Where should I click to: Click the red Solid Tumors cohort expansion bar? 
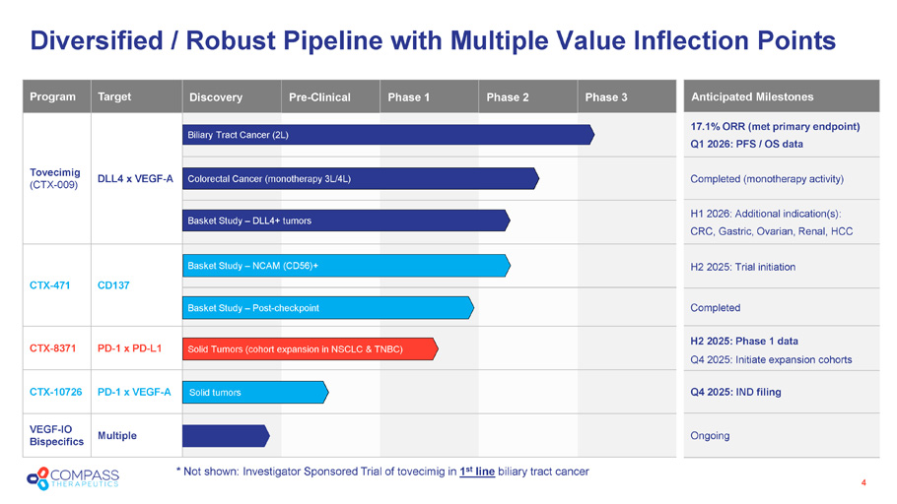point(308,349)
